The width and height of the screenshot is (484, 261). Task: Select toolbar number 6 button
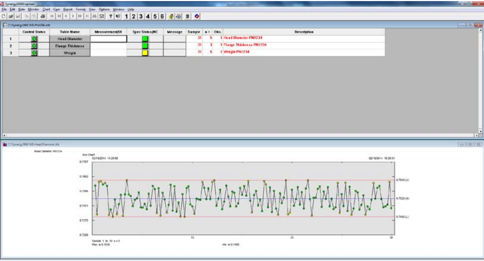point(162,16)
